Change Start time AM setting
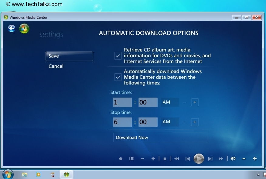The image size is (266, 179). pos(169,102)
